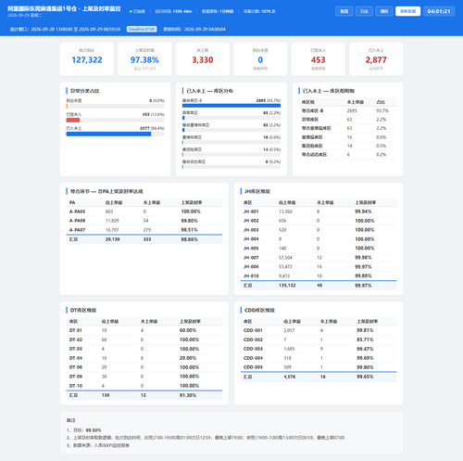Image resolution: width=463 pixels, height=461 pixels.
Task: Select the 453 KPI card
Action: point(319,59)
